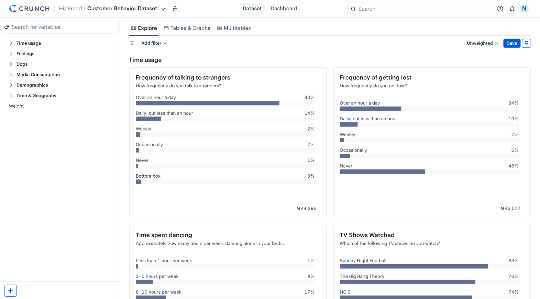
Task: Open the filter options icon left of Add filter
Action: [x=132, y=43]
